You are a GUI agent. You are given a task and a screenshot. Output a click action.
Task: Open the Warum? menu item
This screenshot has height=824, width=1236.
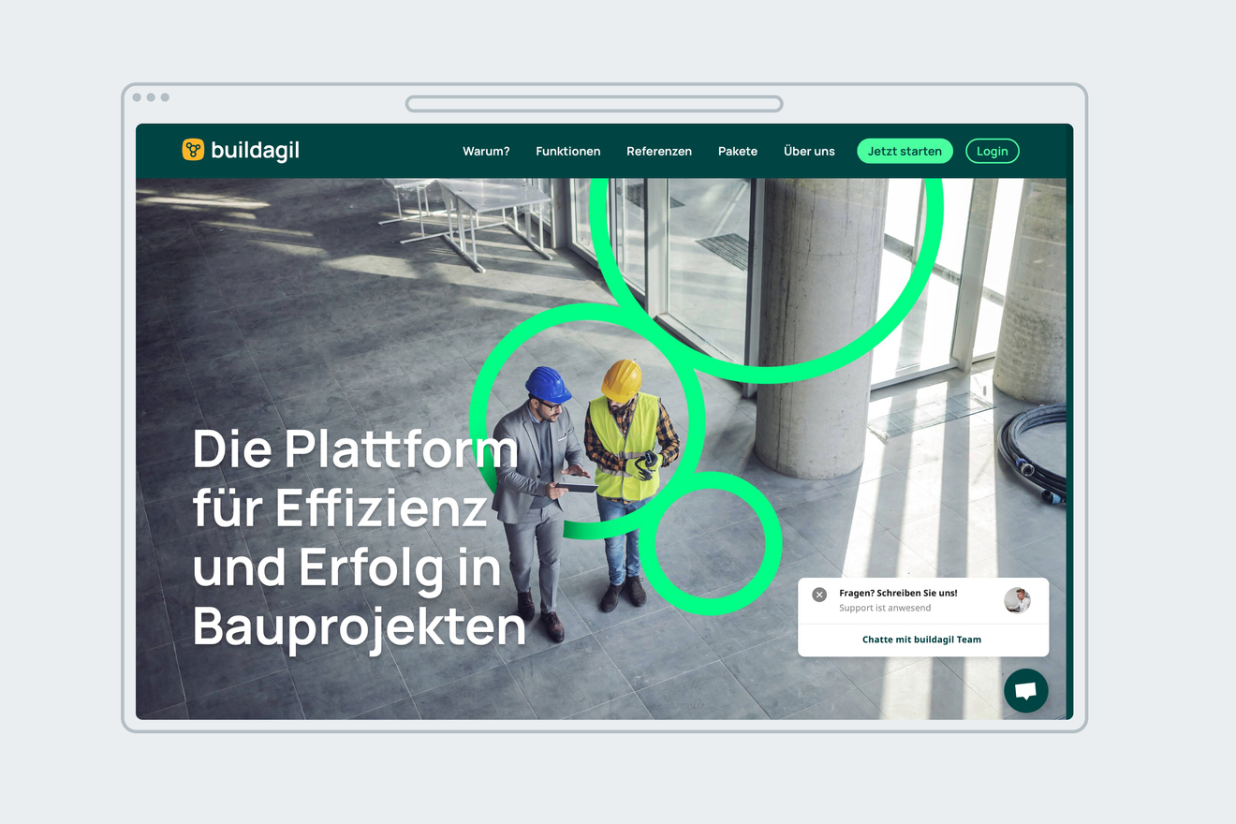pos(486,151)
